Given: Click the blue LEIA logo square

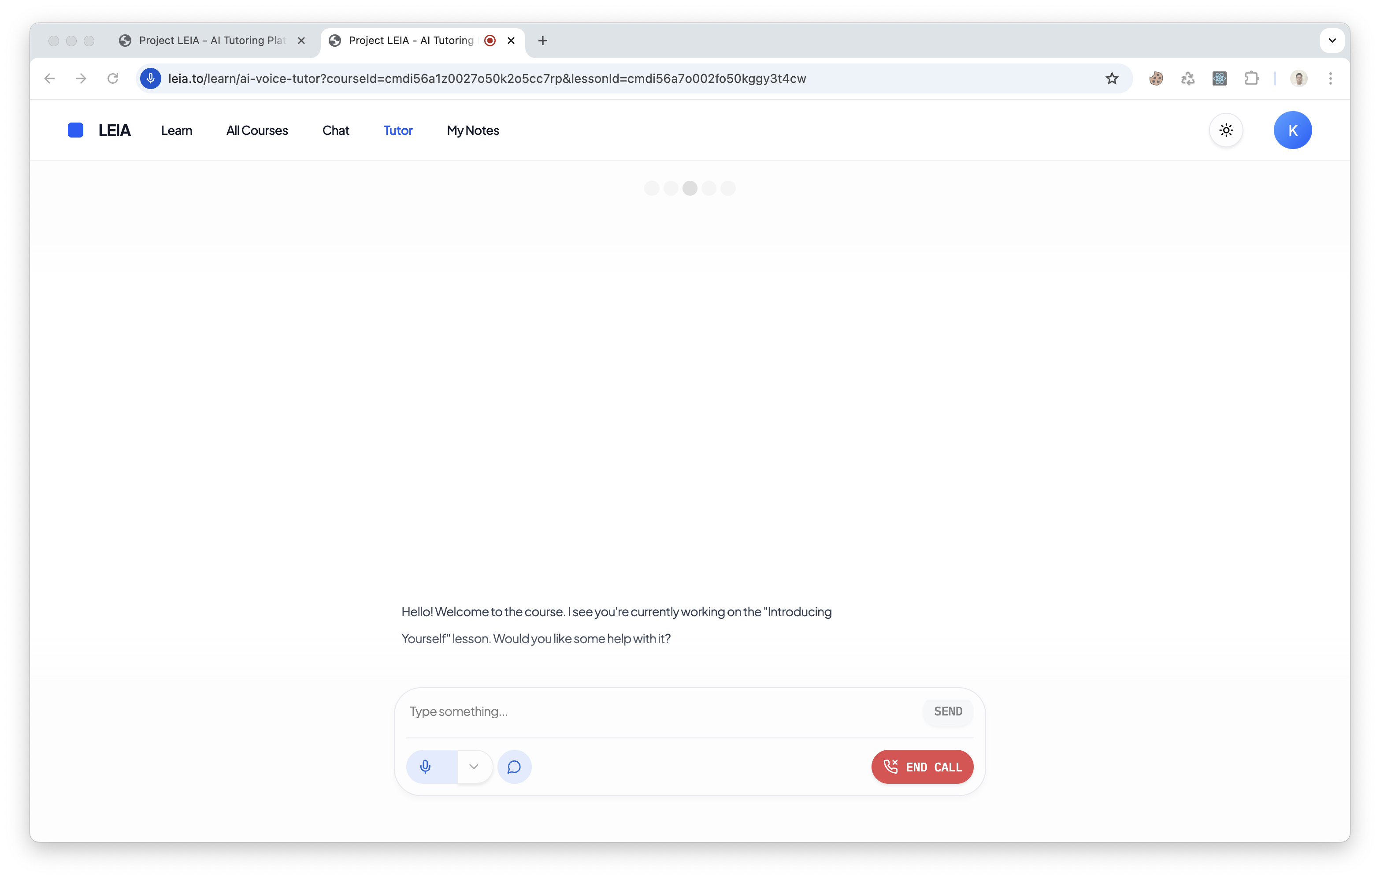Looking at the screenshot, I should coord(76,130).
